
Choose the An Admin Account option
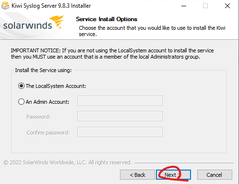pos(21,102)
